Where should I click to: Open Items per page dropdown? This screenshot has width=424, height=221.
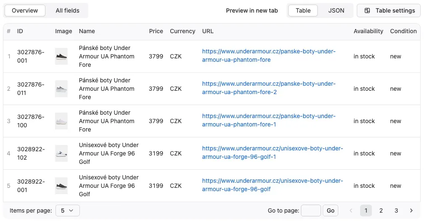pyautogui.click(x=68, y=210)
